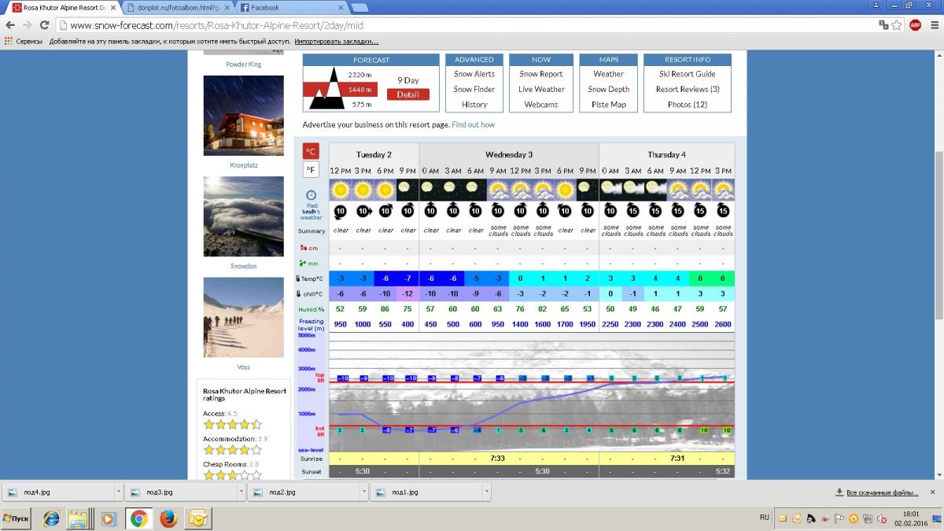This screenshot has height=531, width=944.
Task: Switch to Google Chrome on the taskbar
Action: [x=138, y=518]
